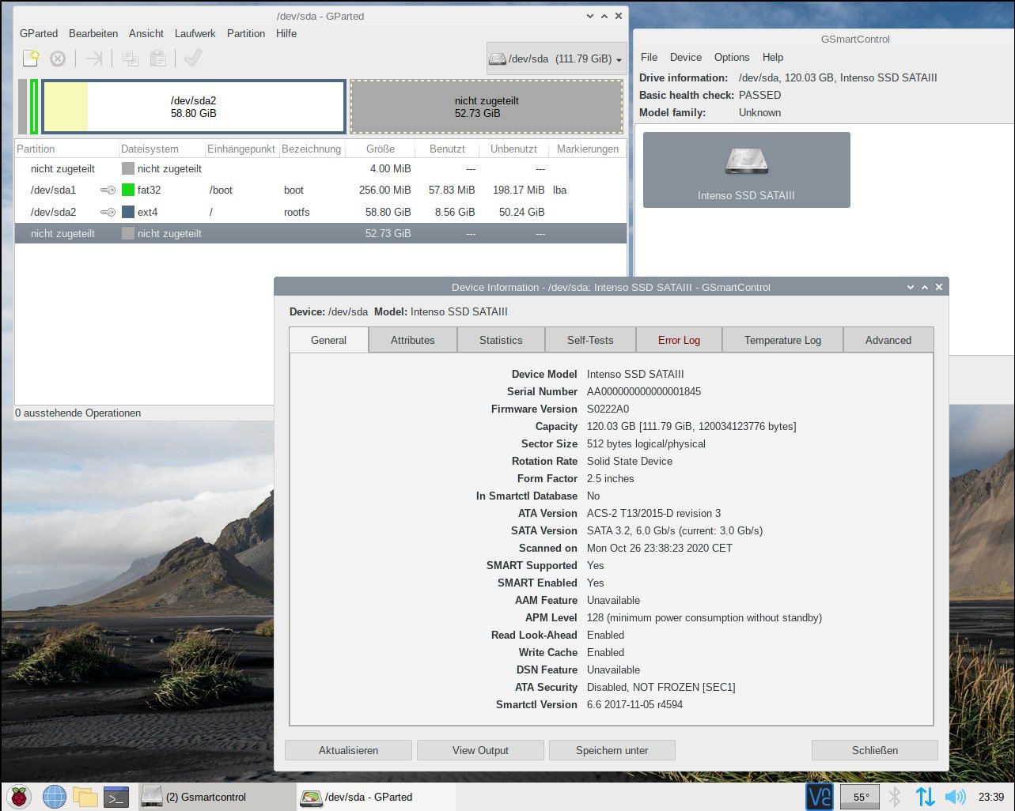The width and height of the screenshot is (1015, 811).
Task: Select the 4.00 MiB unallocated row
Action: pyautogui.click(x=320, y=168)
